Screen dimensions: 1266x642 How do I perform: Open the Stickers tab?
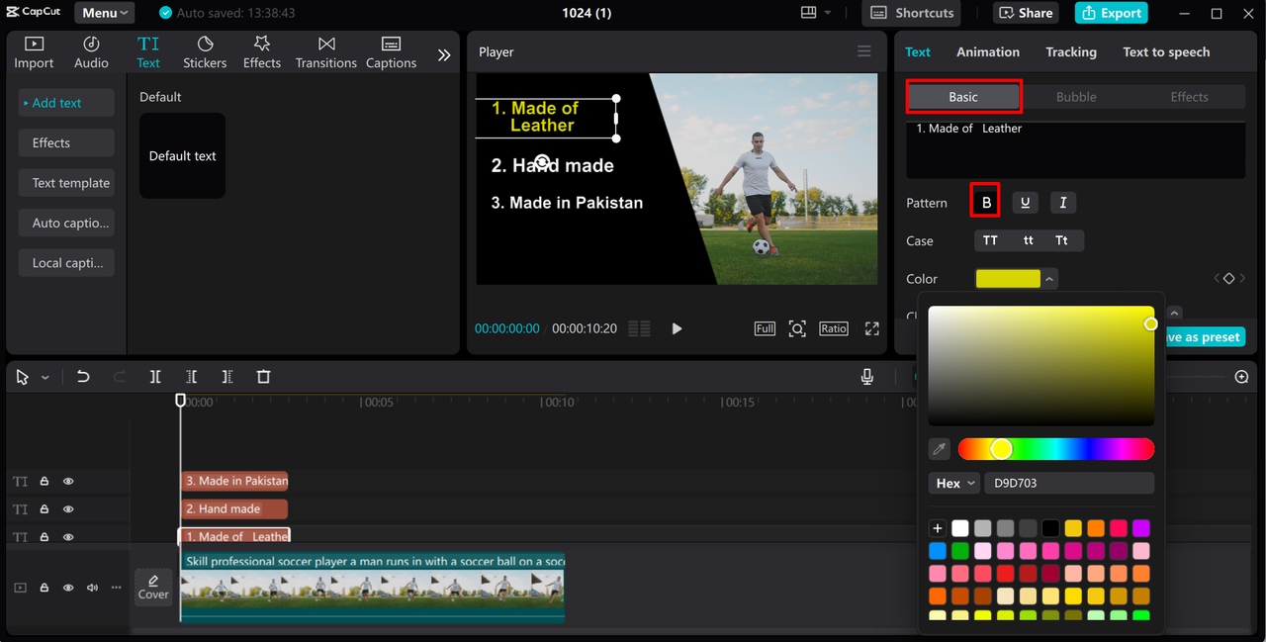205,52
